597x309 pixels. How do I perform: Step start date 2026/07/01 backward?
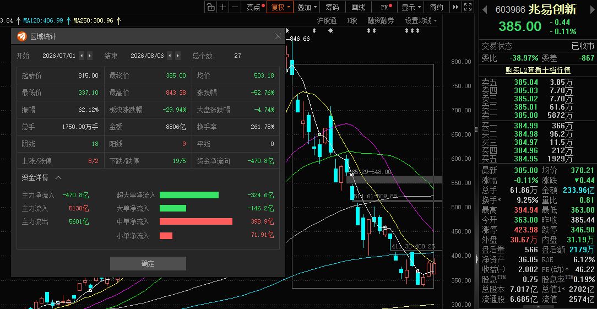click(x=82, y=56)
